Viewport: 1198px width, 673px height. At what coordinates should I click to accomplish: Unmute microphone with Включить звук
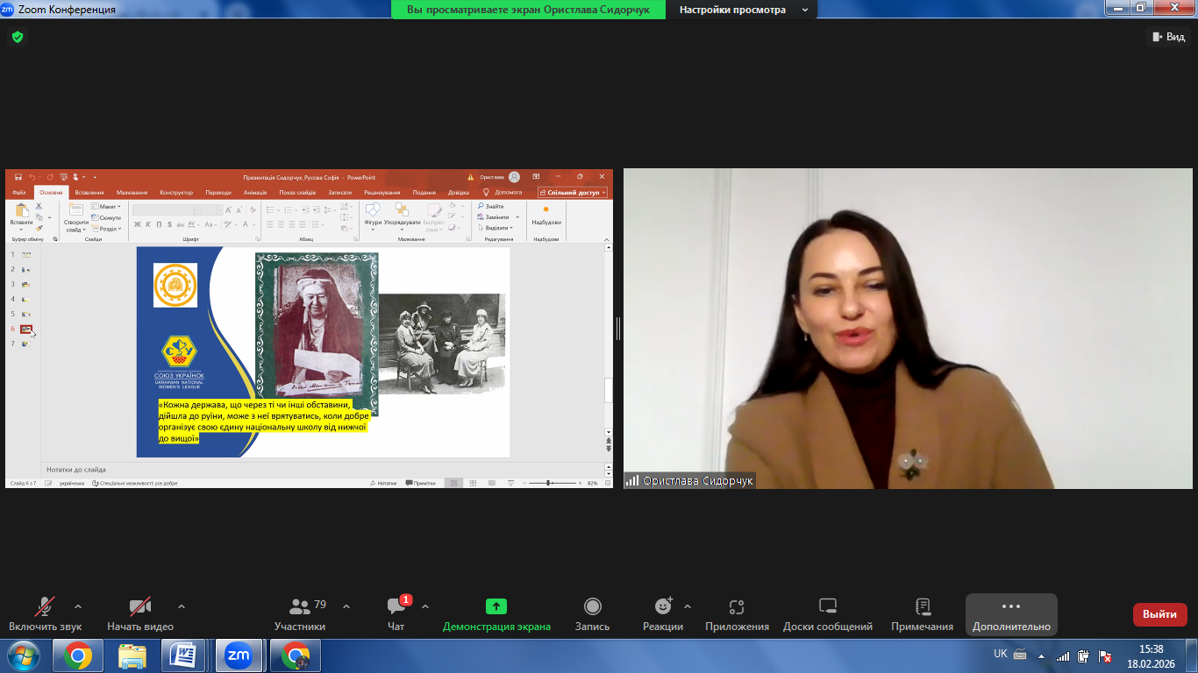tap(46, 614)
